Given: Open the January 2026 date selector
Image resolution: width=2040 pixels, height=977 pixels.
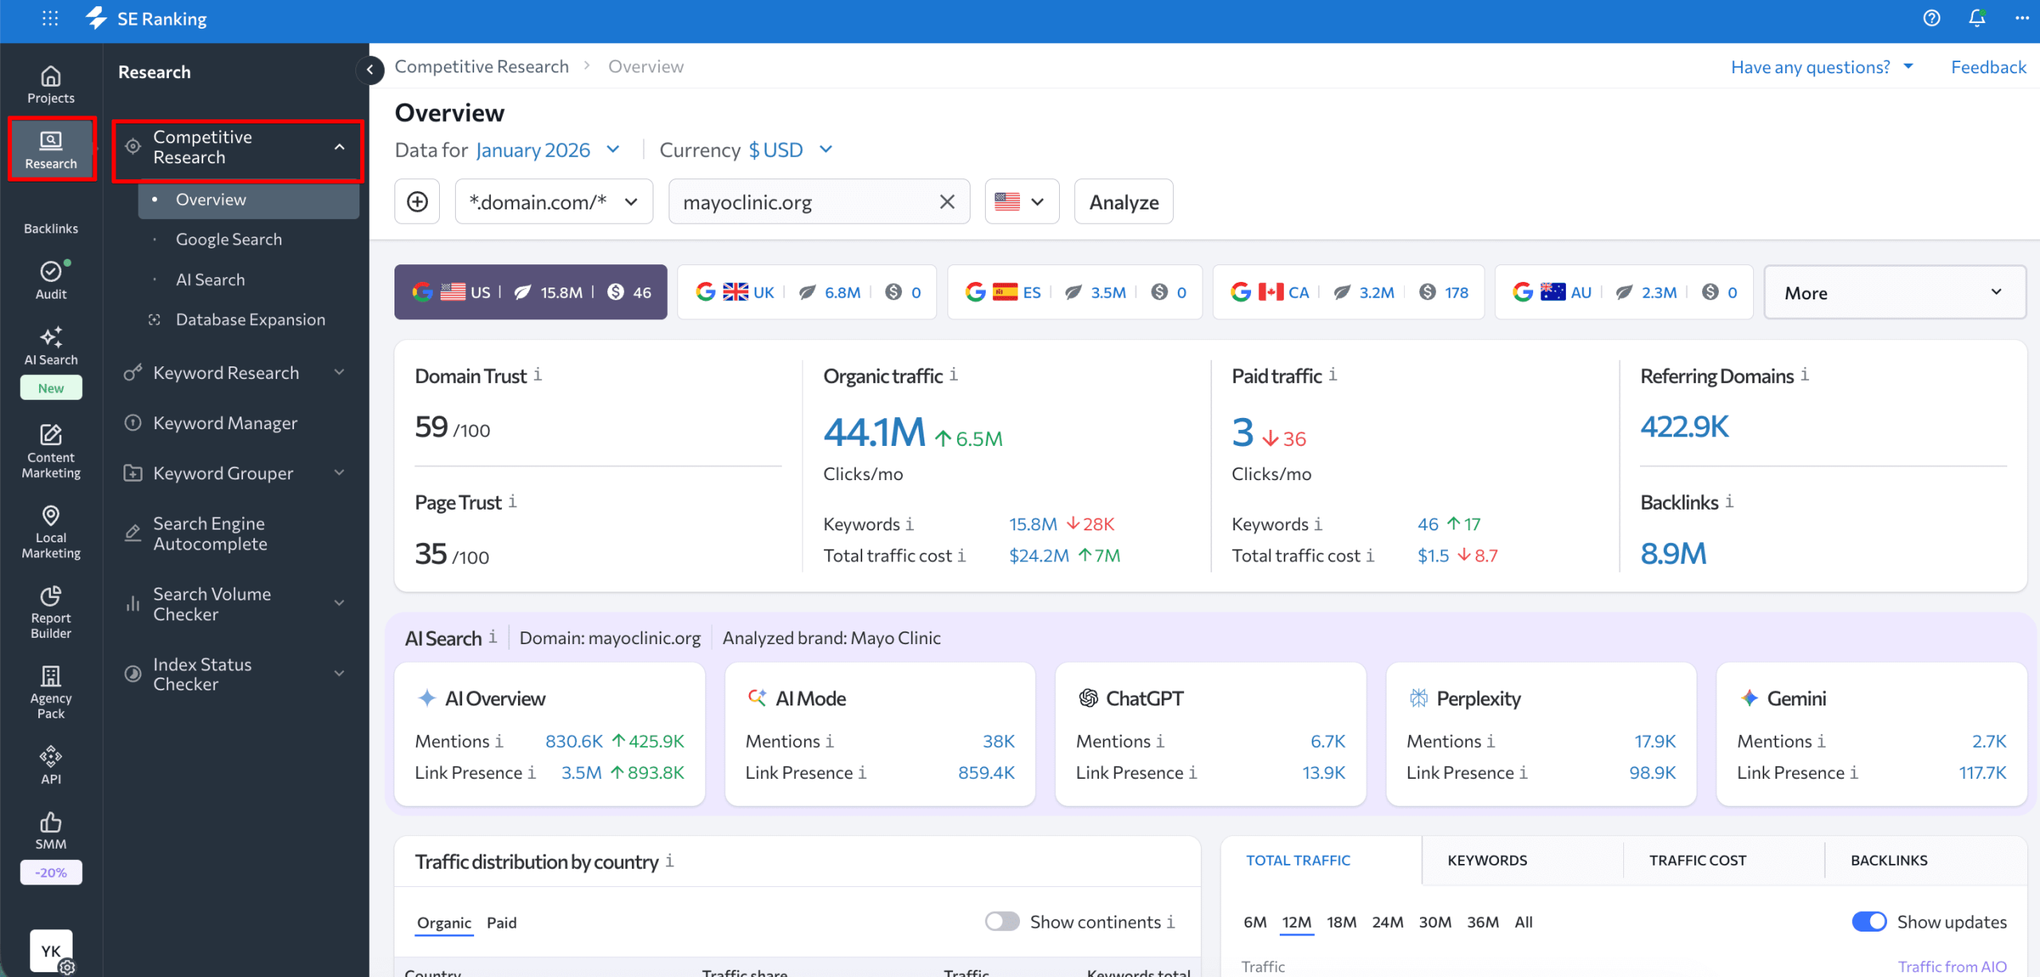Looking at the screenshot, I should 532,150.
